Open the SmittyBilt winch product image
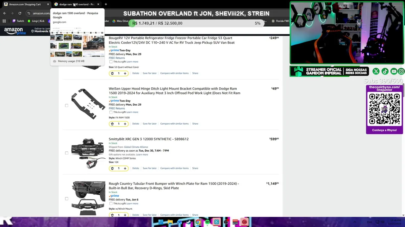Image resolution: width=405 pixels, height=227 pixels. click(88, 154)
